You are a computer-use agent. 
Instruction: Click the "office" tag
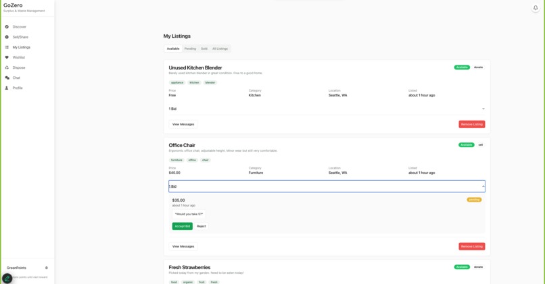(x=192, y=160)
